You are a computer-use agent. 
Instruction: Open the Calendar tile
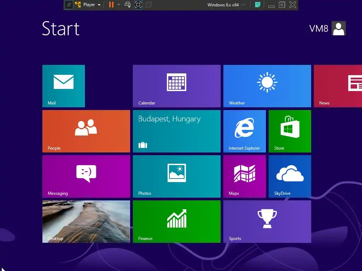point(177,86)
